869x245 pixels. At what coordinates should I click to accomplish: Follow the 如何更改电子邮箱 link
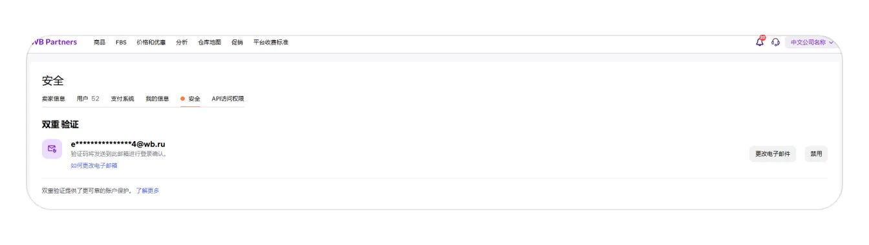click(94, 166)
